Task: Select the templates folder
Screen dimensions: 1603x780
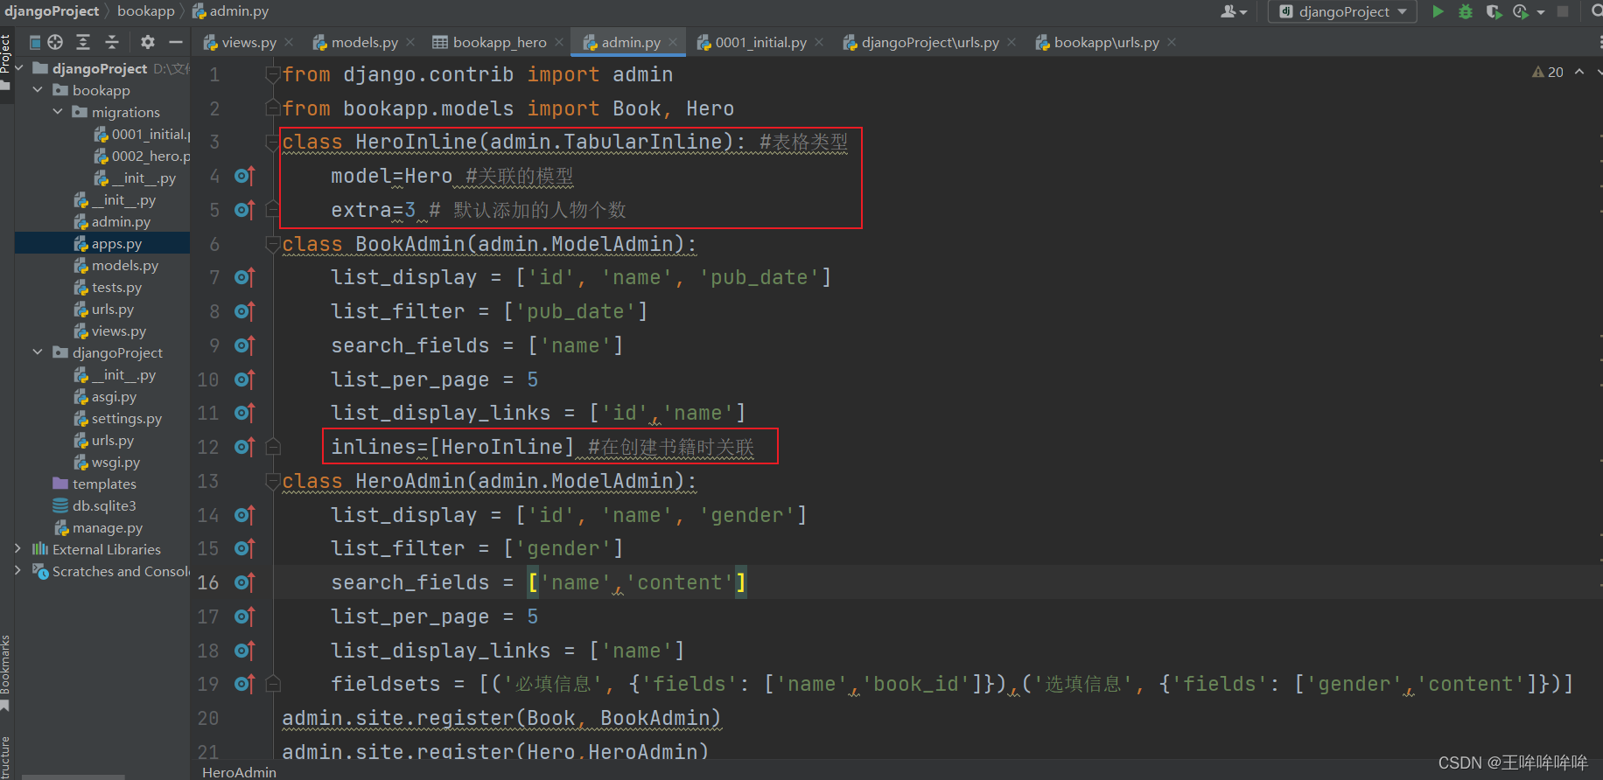Action: point(94,484)
